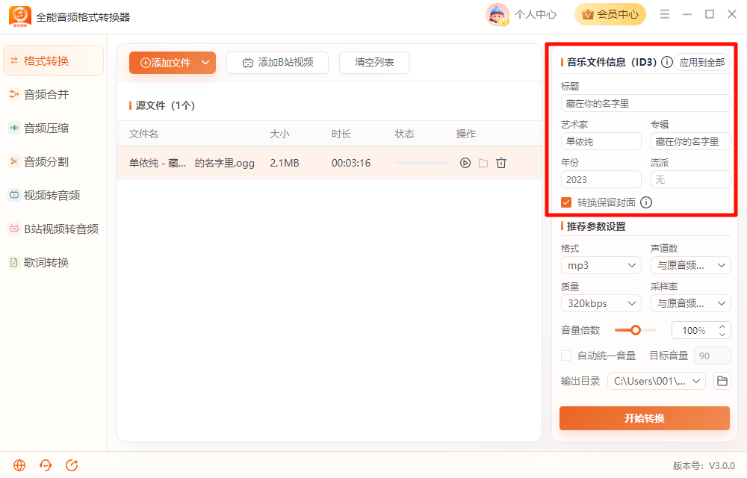Uncheck 转换保留封面 checkbox
This screenshot has height=478, width=747.
(x=566, y=202)
